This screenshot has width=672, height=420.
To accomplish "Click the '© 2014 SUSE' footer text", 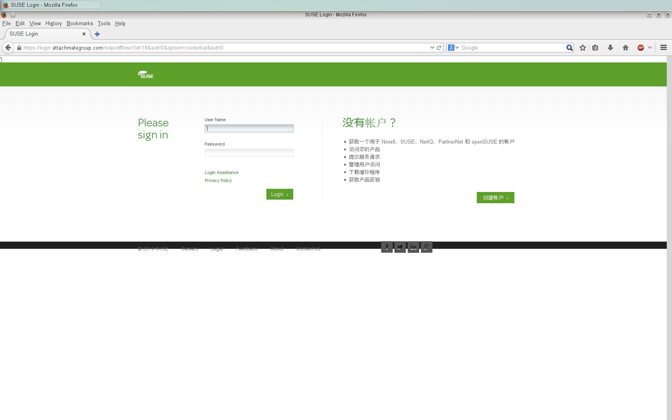I will (153, 249).
